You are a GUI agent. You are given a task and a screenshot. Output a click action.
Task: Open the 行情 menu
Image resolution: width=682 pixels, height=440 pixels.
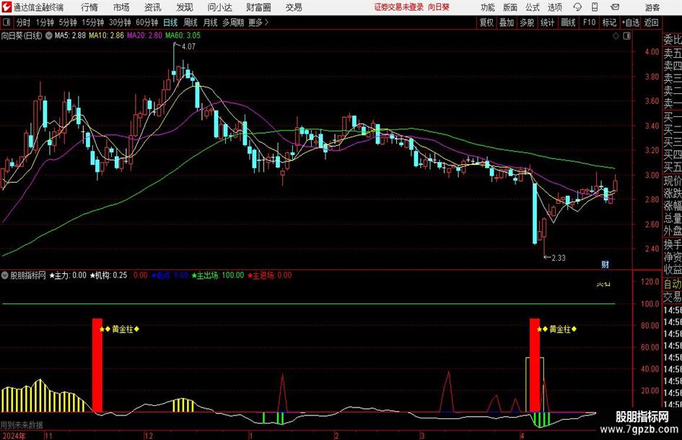pyautogui.click(x=89, y=7)
